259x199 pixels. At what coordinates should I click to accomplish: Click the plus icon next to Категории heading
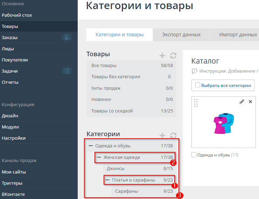point(162,135)
